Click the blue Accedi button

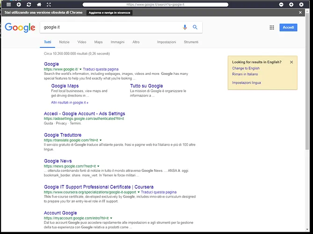[288, 27]
